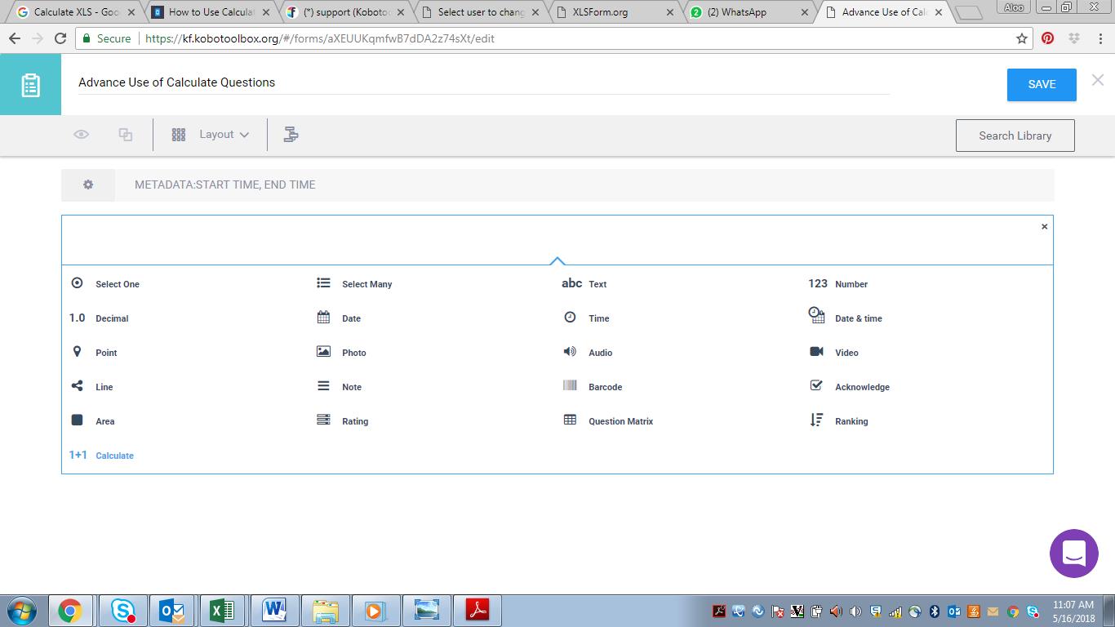Screen dimensions: 1115x627
Task: Open the METADATA start/end time row
Action: [224, 185]
